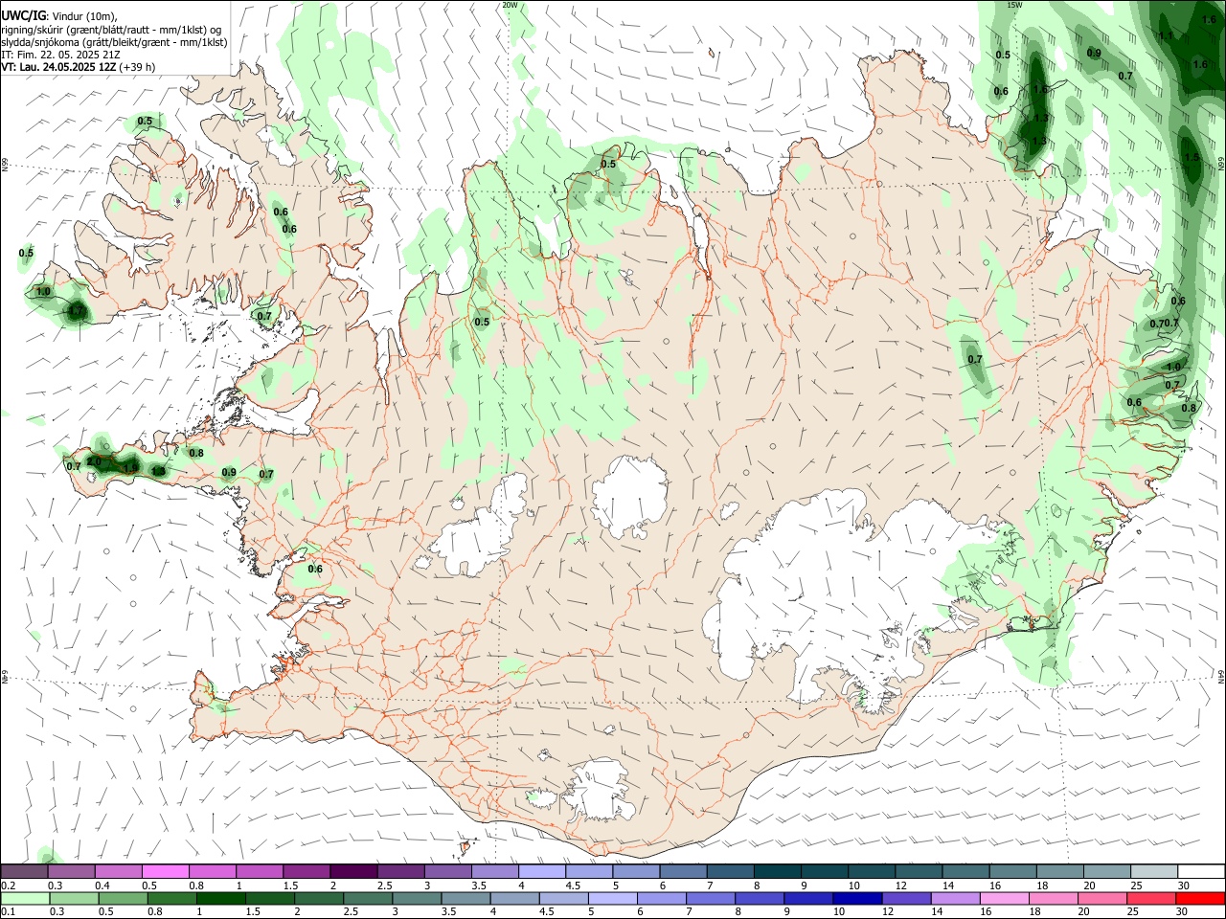Click the pale lavender swatch between 4 and 4.5
This screenshot has height=919, width=1226.
pos(541,872)
